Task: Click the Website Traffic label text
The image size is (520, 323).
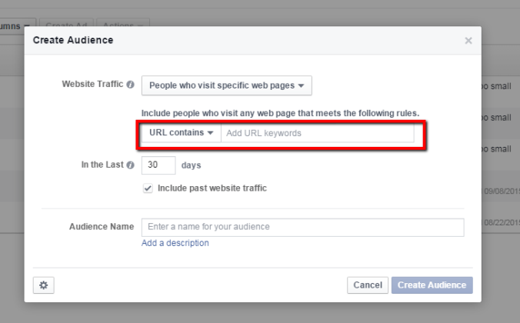Action: 94,85
